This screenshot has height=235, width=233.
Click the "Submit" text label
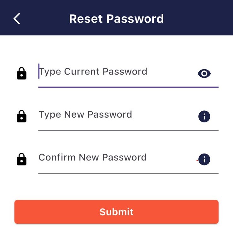(116, 212)
